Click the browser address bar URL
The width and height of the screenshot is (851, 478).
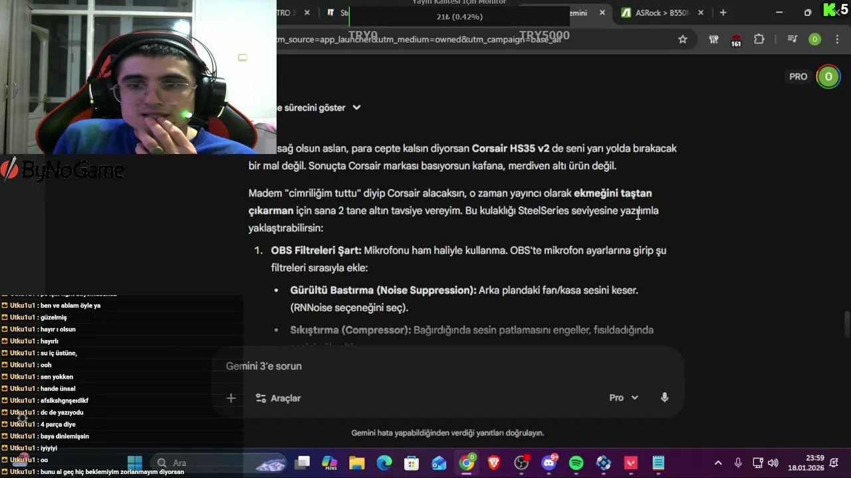(x=419, y=40)
